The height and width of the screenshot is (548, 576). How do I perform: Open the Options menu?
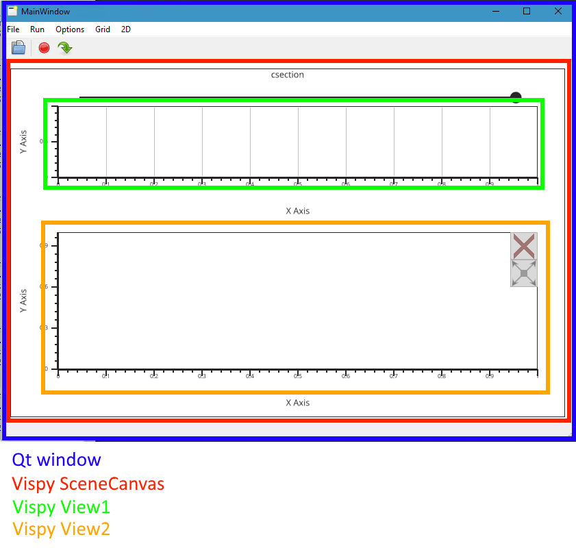[69, 29]
